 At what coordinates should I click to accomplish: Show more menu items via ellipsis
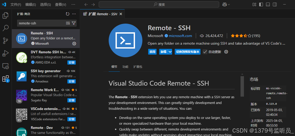tap(73, 5)
